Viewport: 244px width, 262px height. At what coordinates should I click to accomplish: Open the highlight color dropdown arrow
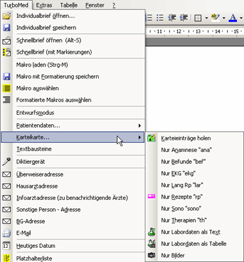[x=224, y=18]
